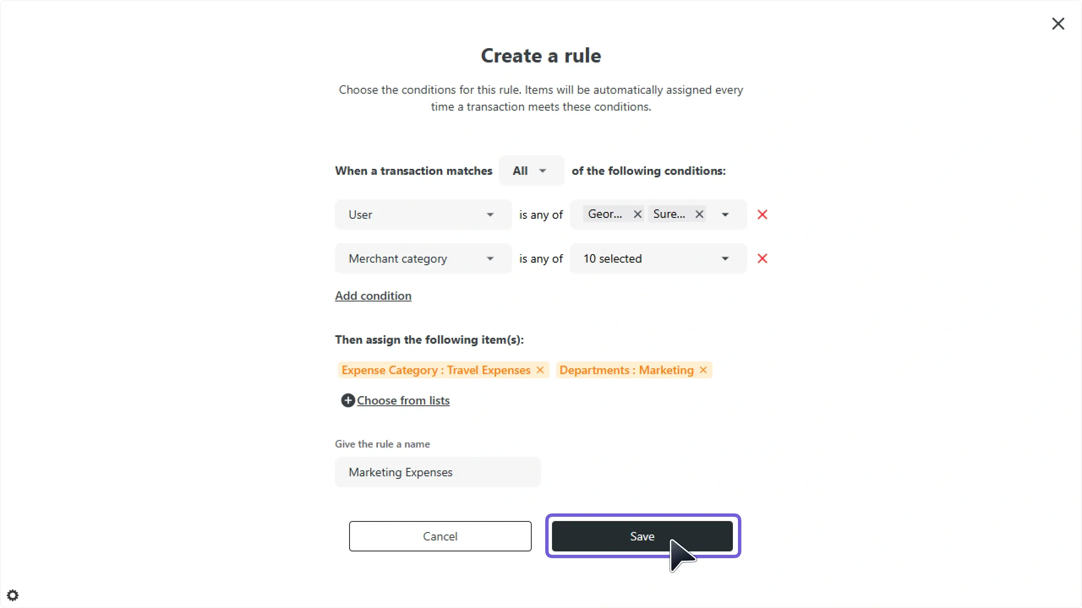Open the All match-type dropdown
Screen dimensions: 1082x608
531,171
